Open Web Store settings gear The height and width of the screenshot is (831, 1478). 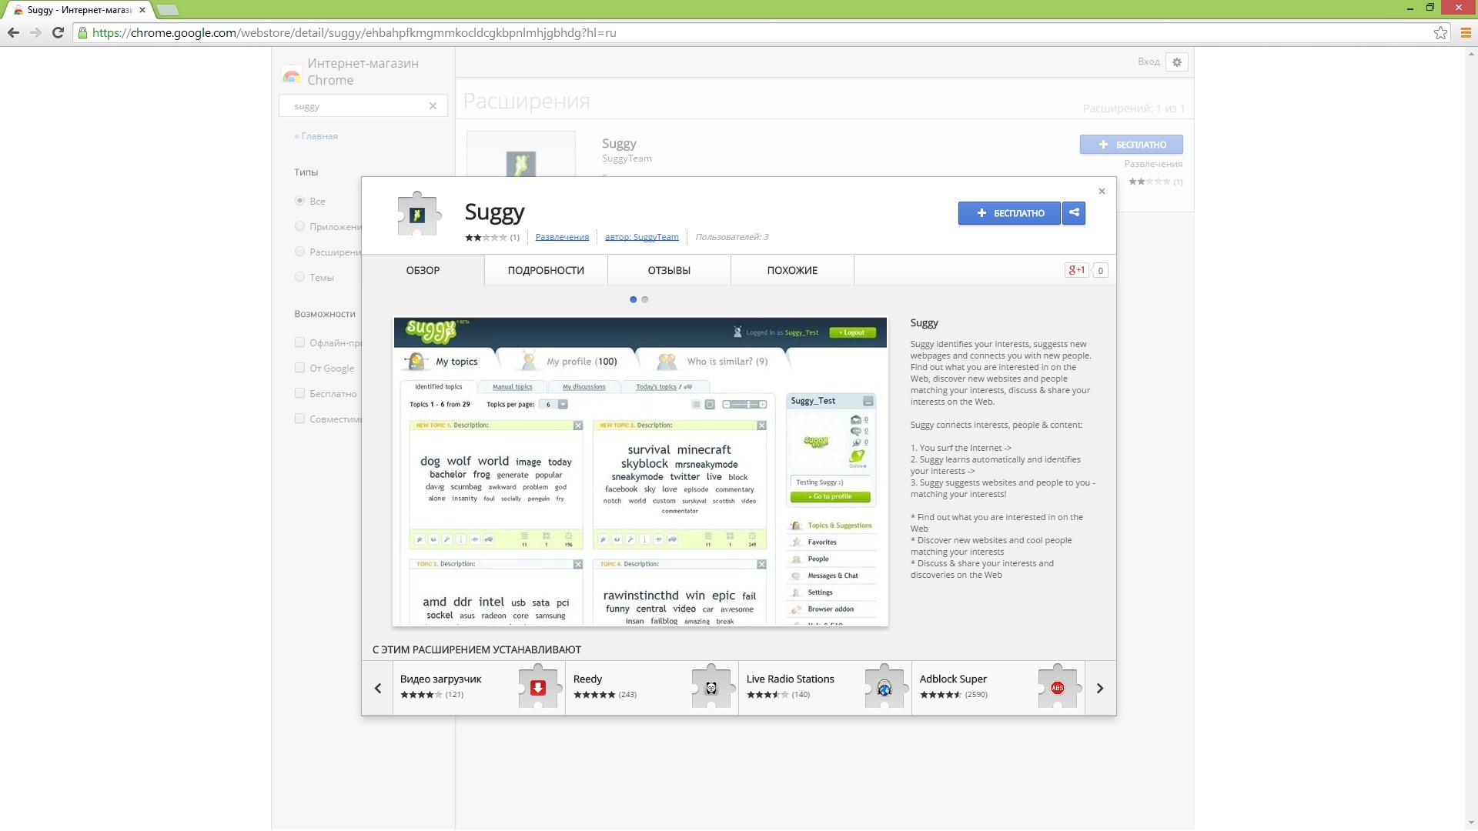click(x=1177, y=62)
